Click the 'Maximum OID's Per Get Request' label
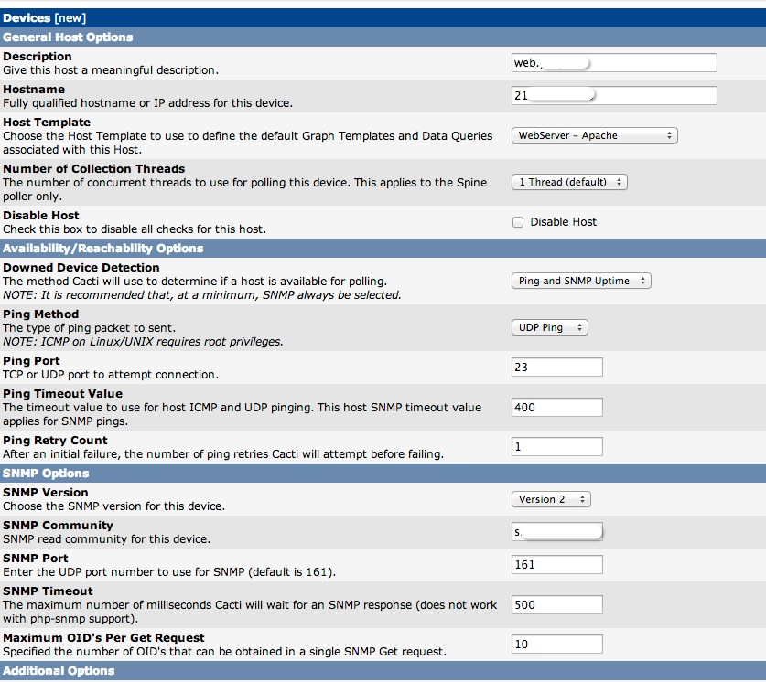Screen dimensions: 766x682 (103, 638)
